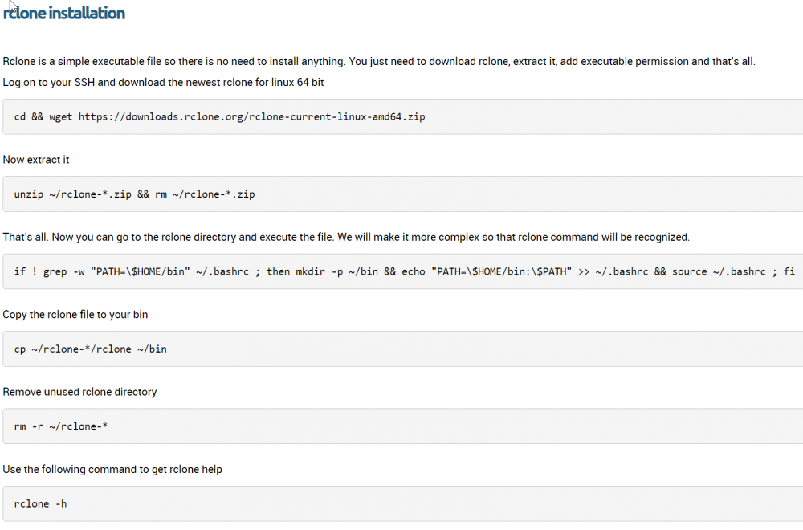Click "Copy the rclone file to your bin" text
803x530 pixels.
tap(75, 315)
